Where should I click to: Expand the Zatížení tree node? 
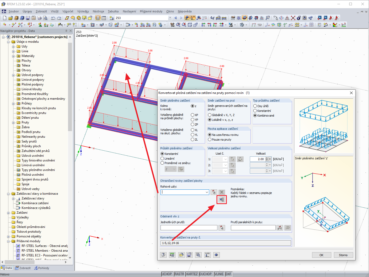(x=8, y=213)
